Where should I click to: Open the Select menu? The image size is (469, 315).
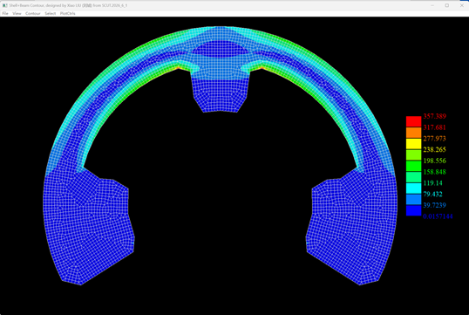51,13
